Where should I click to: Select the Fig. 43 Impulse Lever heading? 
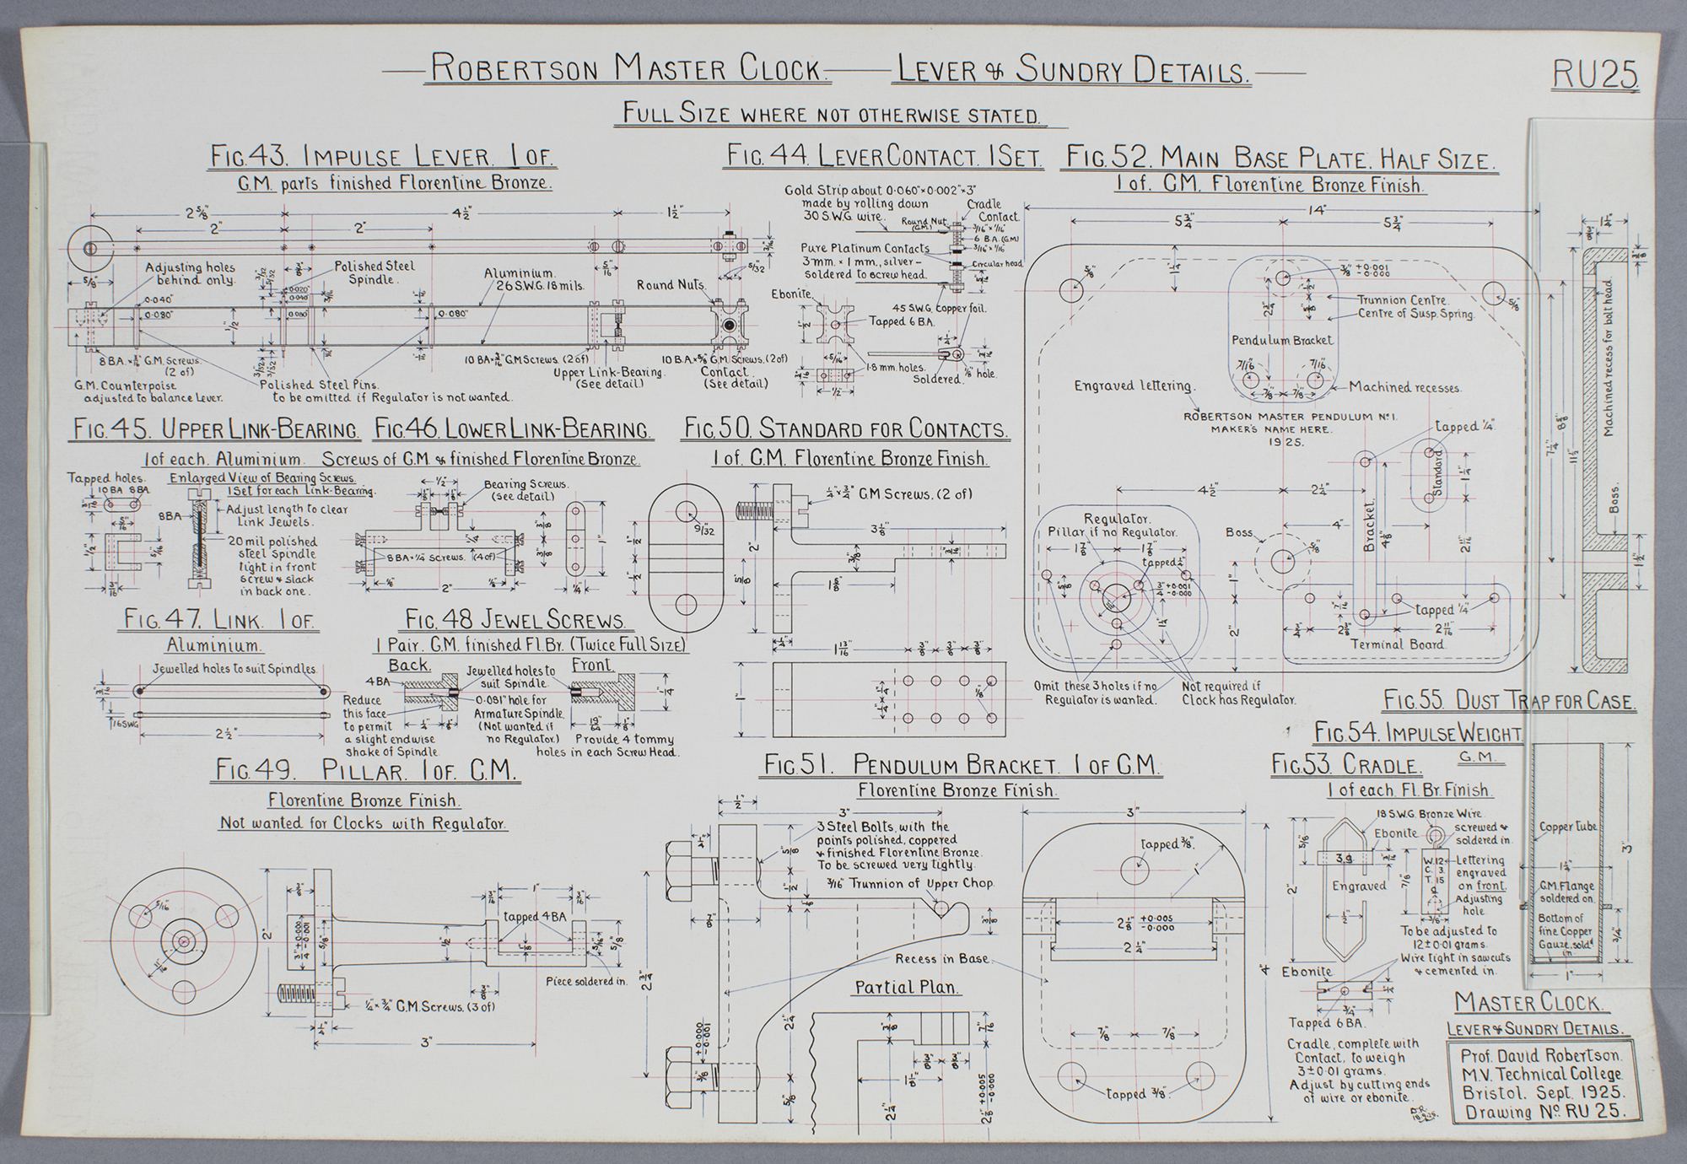click(384, 157)
